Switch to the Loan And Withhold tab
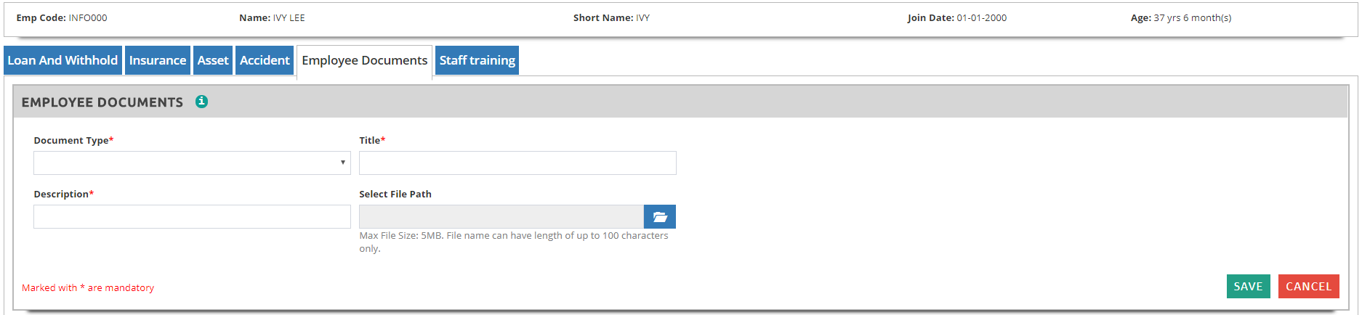This screenshot has width=1362, height=315. point(63,60)
